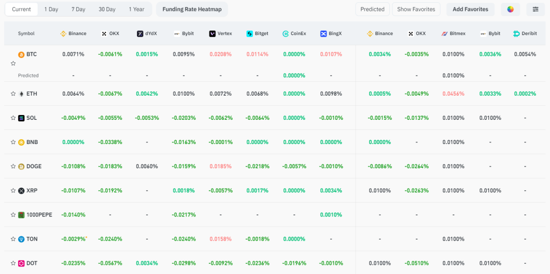This screenshot has width=550, height=274.
Task: Click the dYdX exchange column header
Action: pyautogui.click(x=147, y=33)
